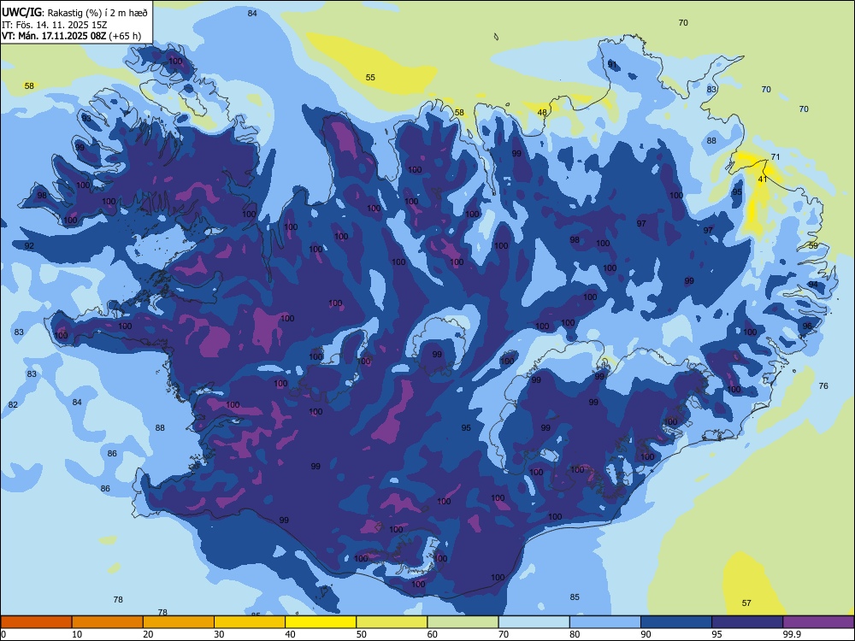Click the 10–20 orange legend swatch

(108, 622)
